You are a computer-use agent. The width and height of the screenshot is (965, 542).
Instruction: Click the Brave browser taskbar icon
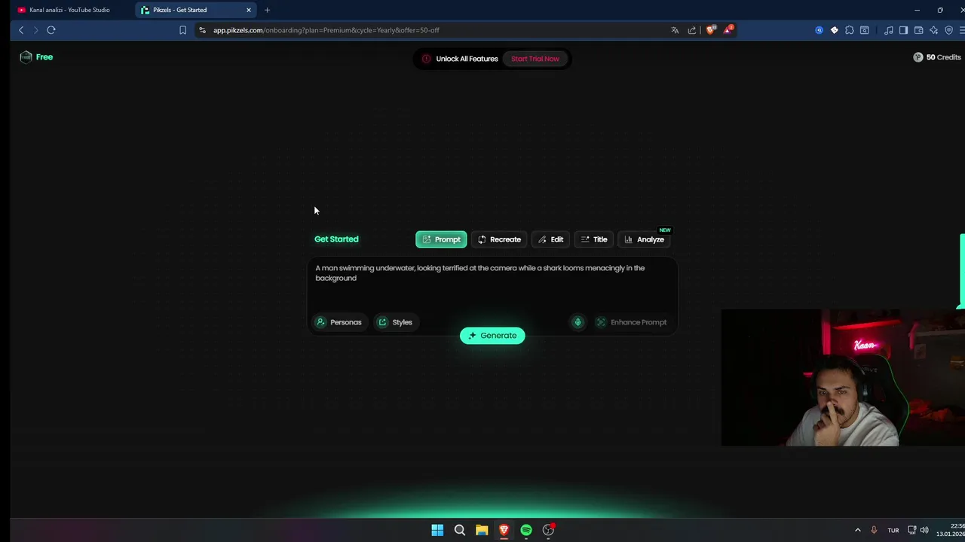(x=504, y=530)
